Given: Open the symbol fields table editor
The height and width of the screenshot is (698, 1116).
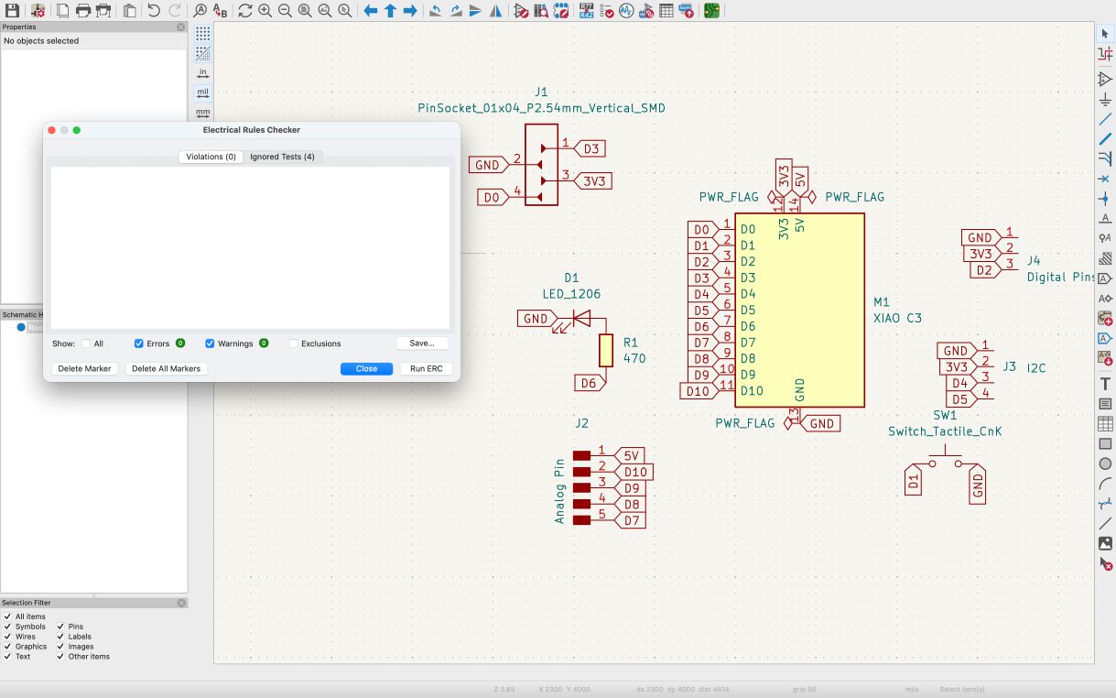Looking at the screenshot, I should 666,11.
